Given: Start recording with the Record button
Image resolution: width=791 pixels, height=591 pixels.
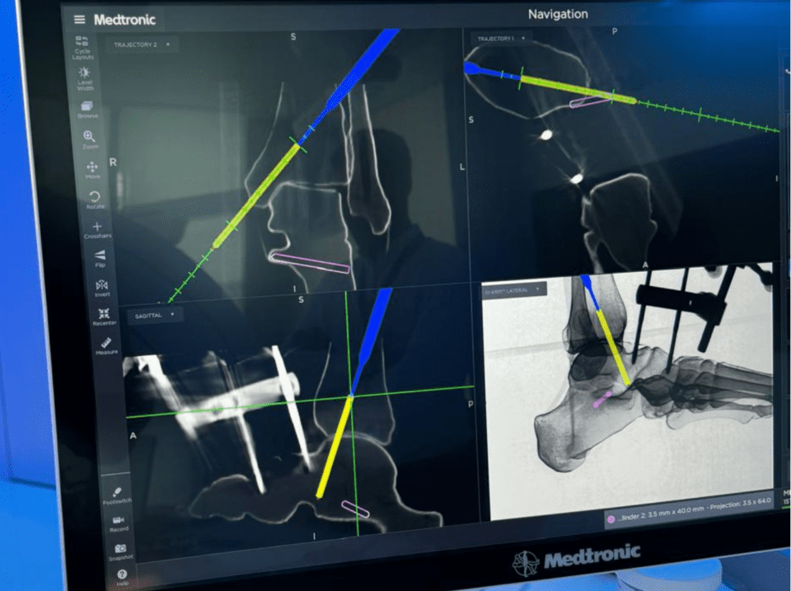Looking at the screenshot, I should 118,520.
